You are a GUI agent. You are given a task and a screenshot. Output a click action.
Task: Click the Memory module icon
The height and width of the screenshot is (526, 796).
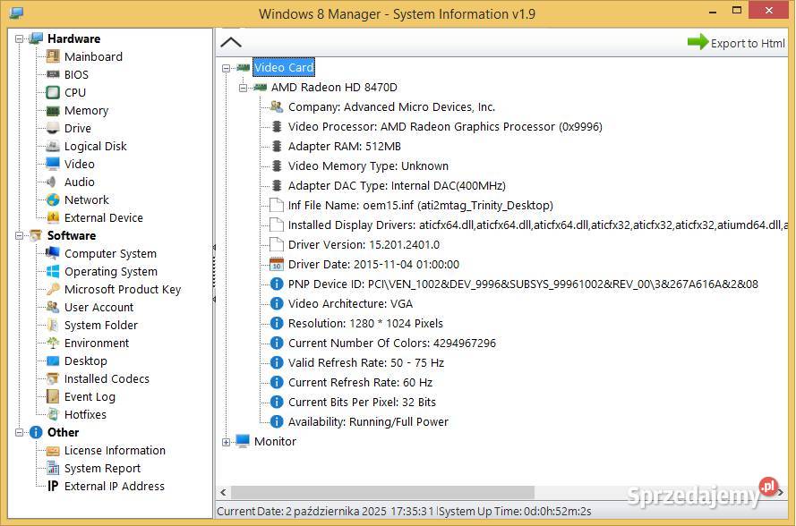53,110
